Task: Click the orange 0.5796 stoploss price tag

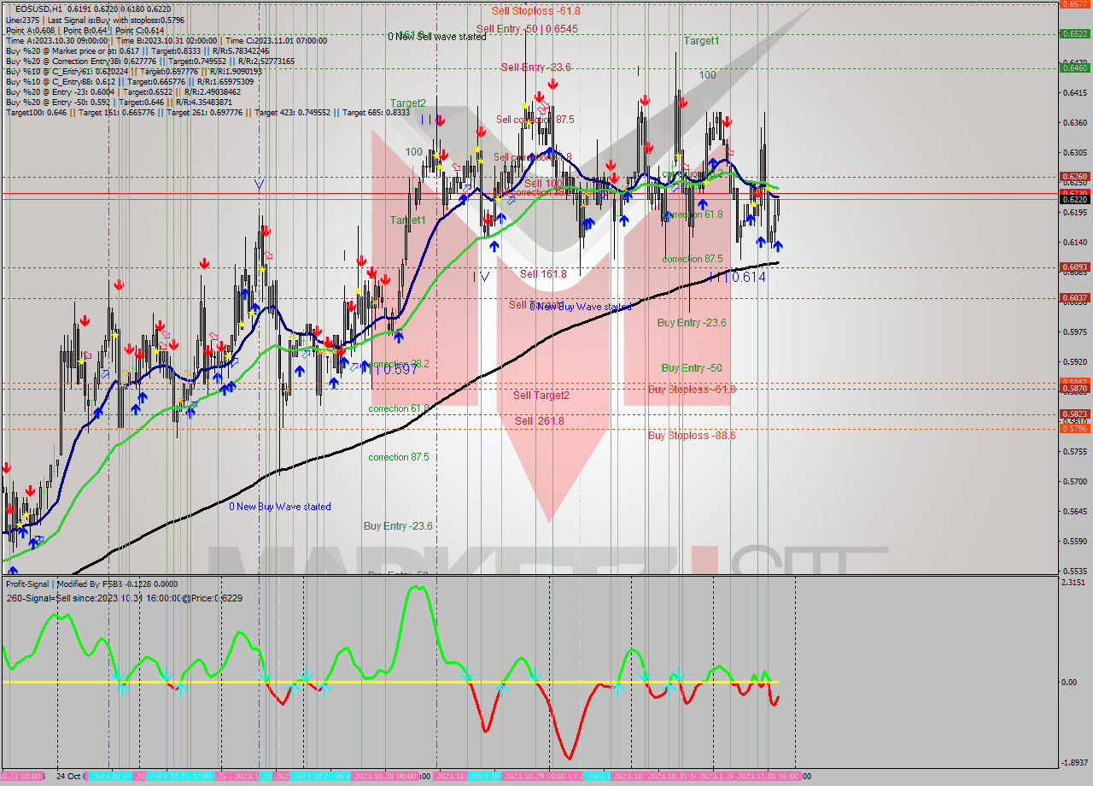Action: point(1073,430)
